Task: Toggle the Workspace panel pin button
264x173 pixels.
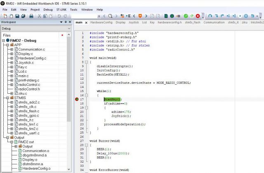Action: coord(66,22)
